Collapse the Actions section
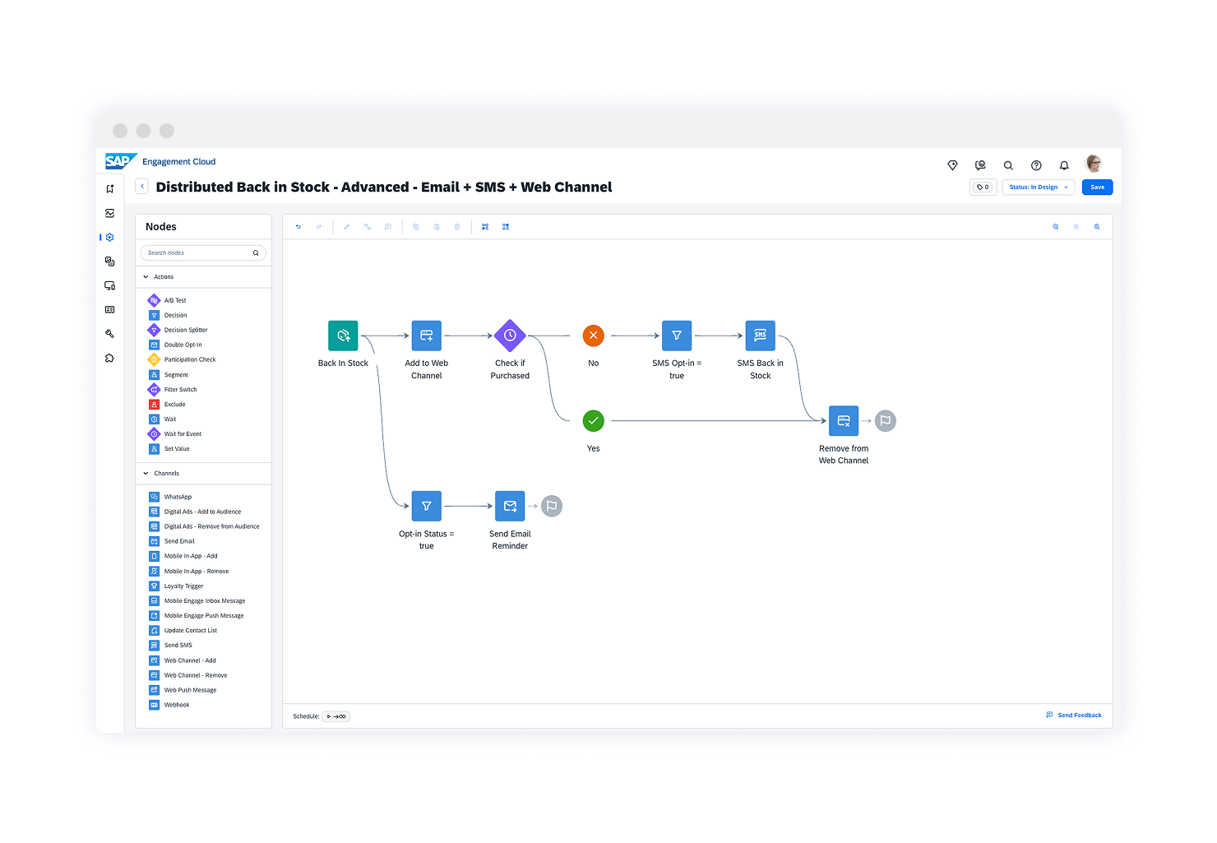 tap(146, 277)
